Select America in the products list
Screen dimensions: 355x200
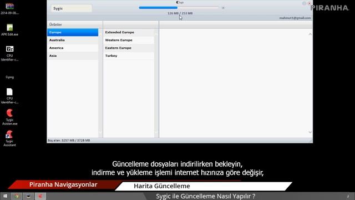[73, 48]
